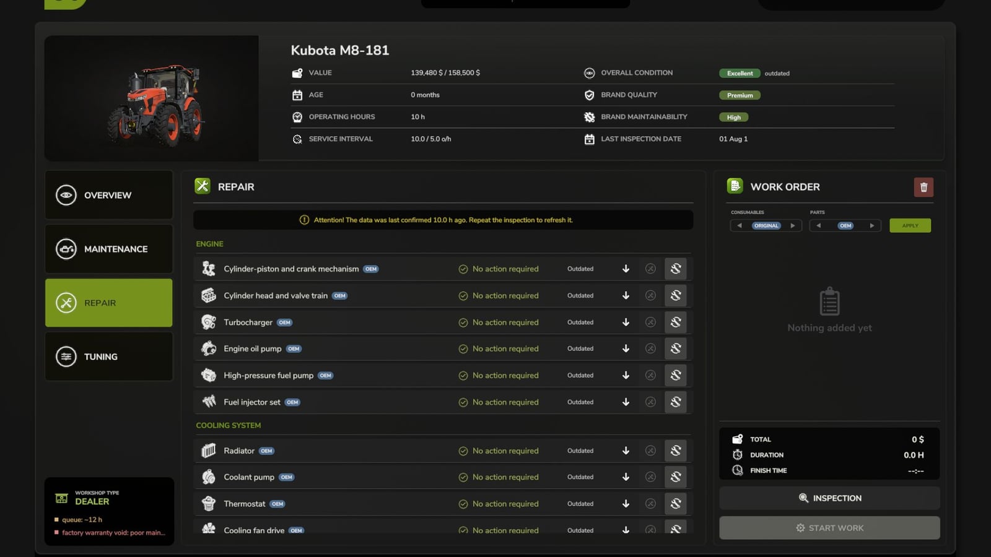
Task: Click the wrench icon on Radiator row
Action: coord(676,451)
